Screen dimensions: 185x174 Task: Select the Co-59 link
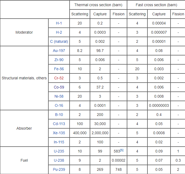coord(59,87)
